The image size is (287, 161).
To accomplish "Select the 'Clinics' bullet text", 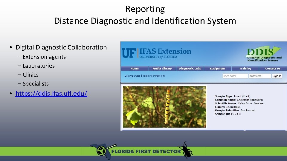I will (x=30, y=75).
